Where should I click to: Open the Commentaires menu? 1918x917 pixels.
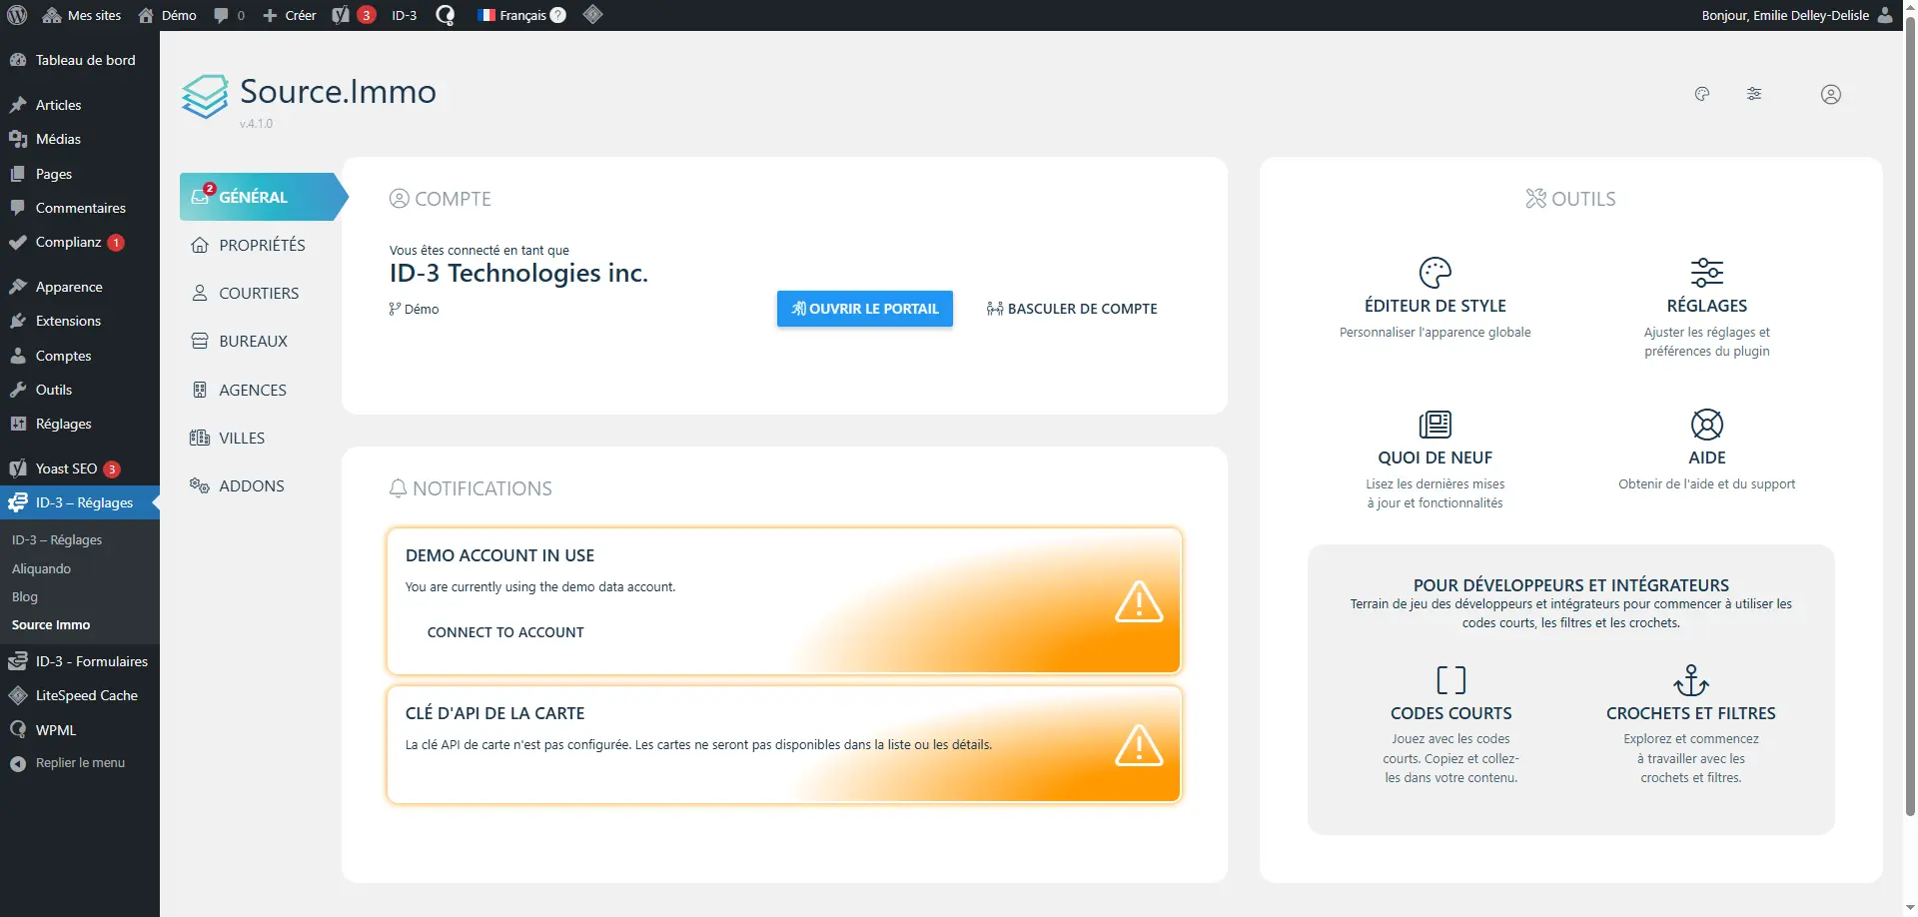tap(80, 208)
